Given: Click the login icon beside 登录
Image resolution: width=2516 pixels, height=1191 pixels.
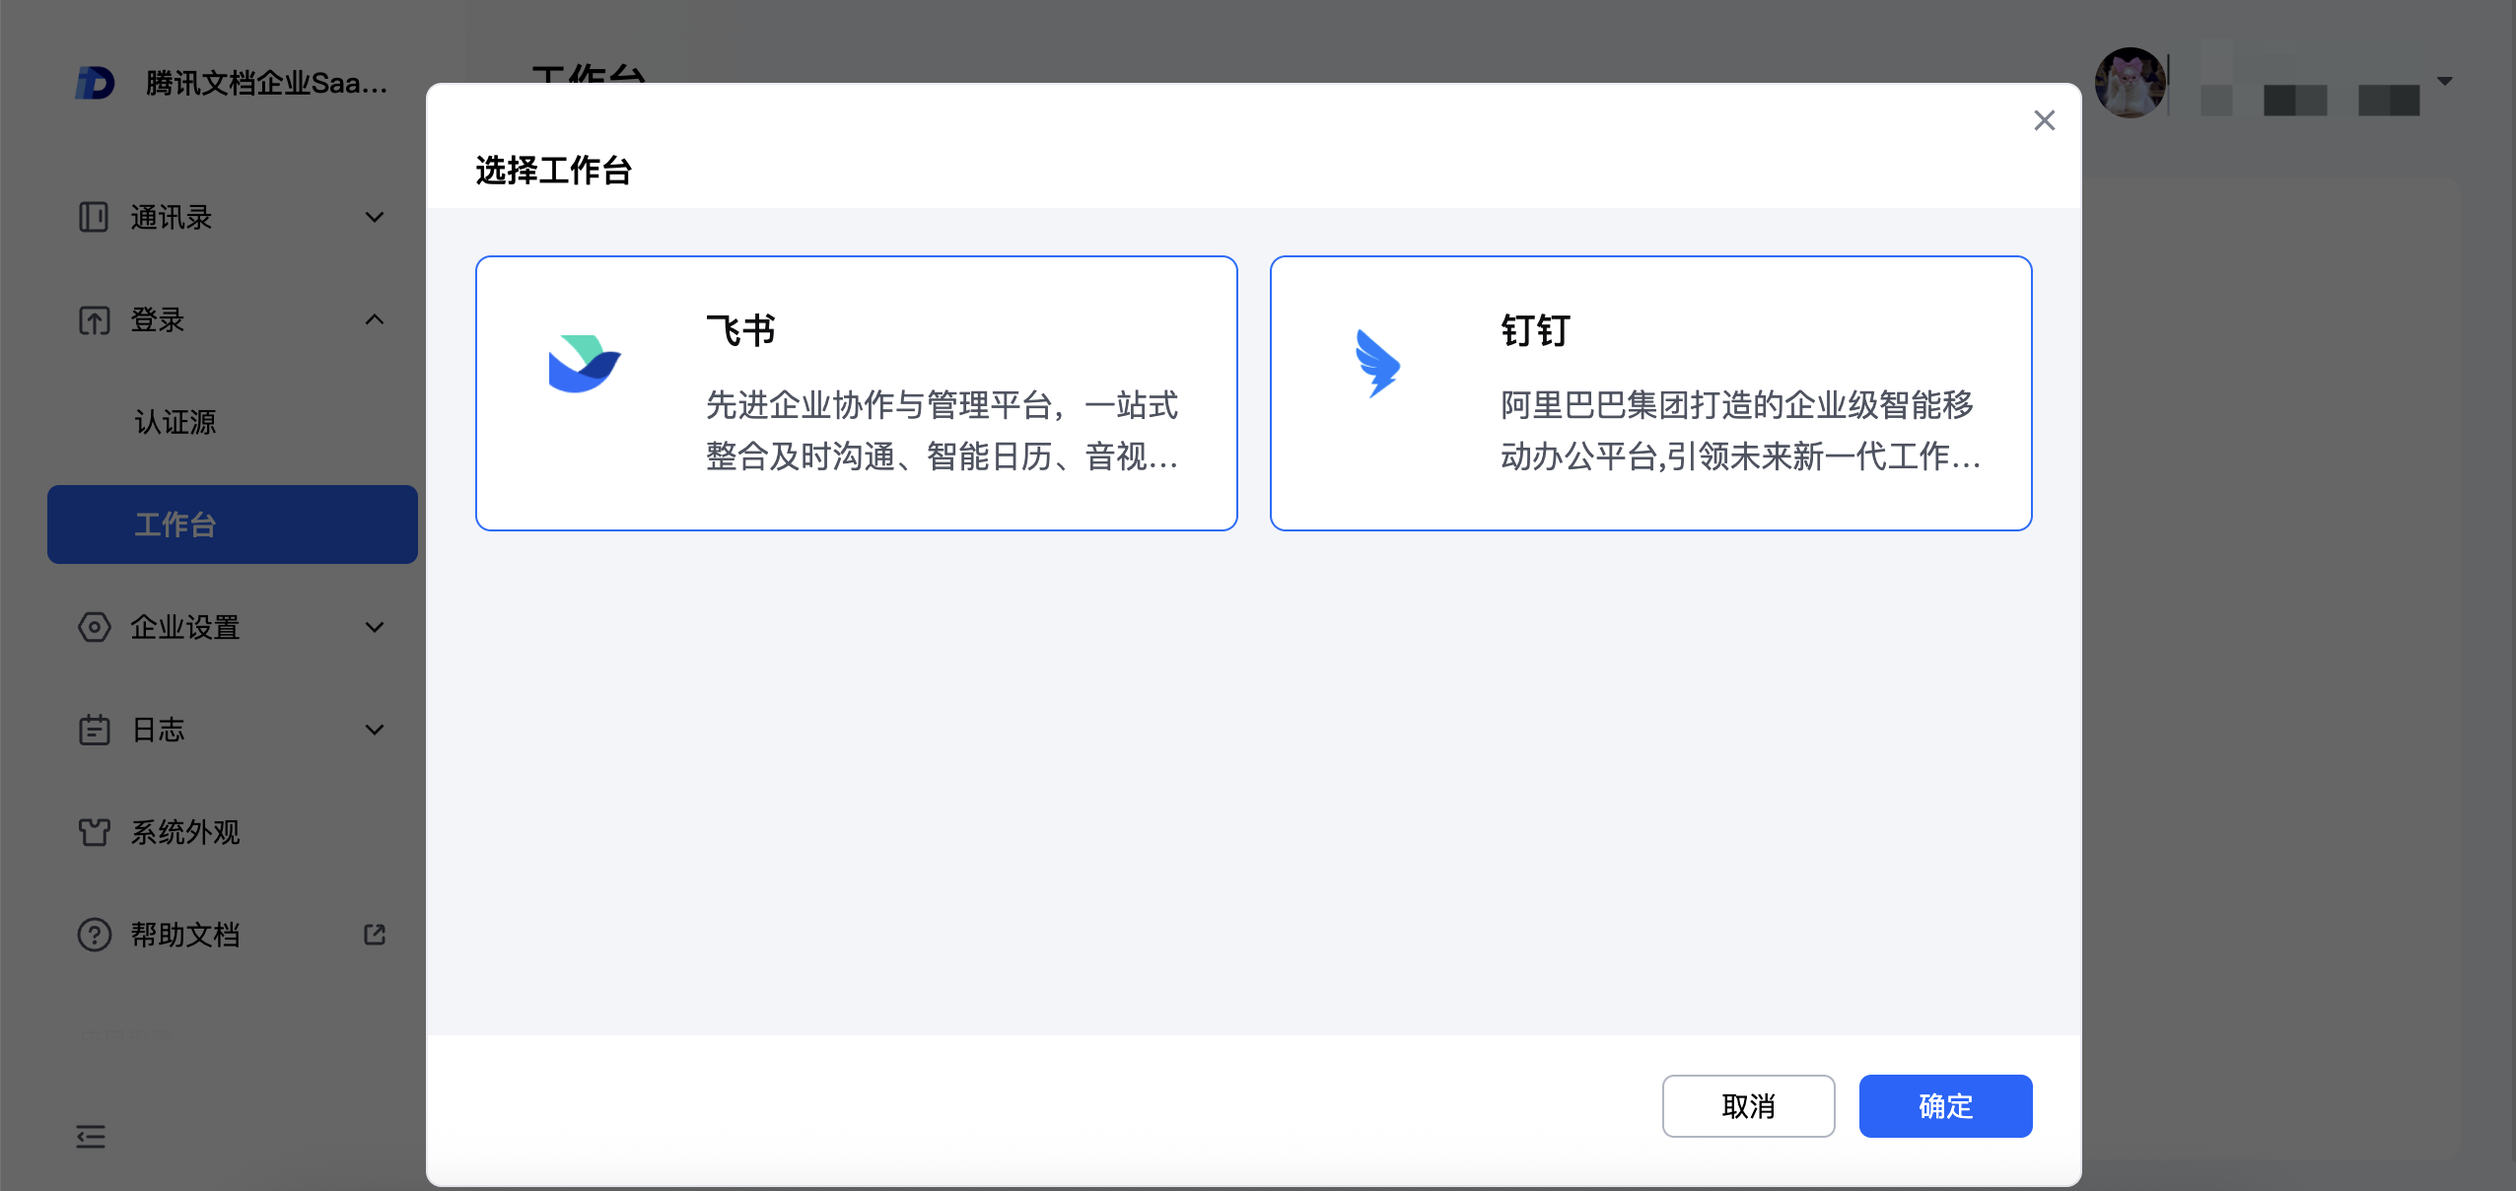Looking at the screenshot, I should pyautogui.click(x=94, y=320).
